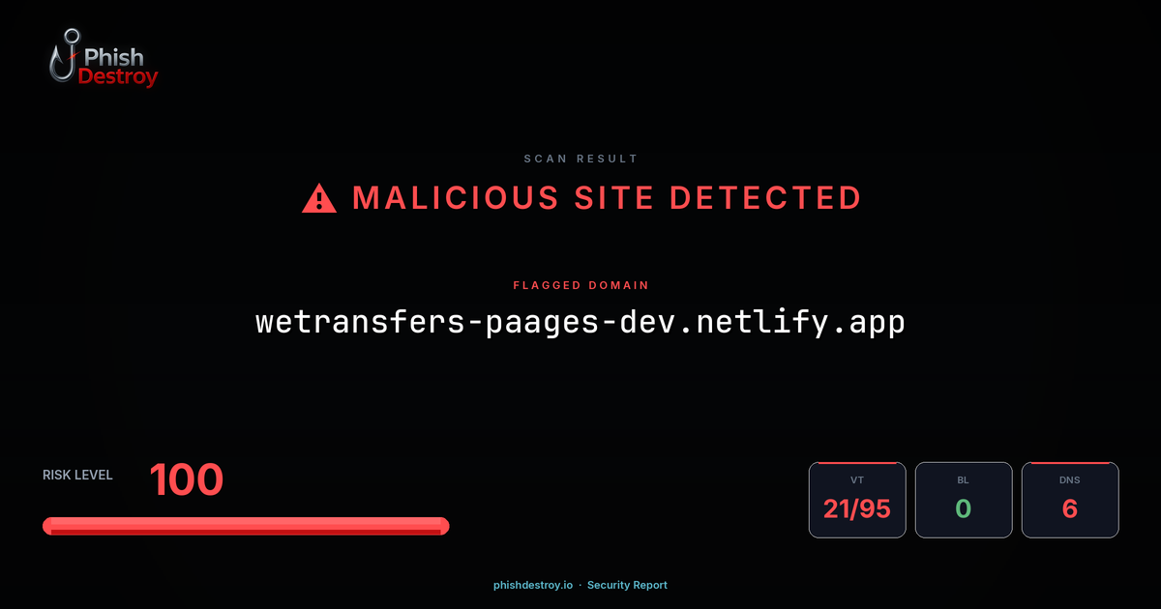The image size is (1161, 609).
Task: Click the fish hook logo icon
Action: pyautogui.click(x=64, y=55)
